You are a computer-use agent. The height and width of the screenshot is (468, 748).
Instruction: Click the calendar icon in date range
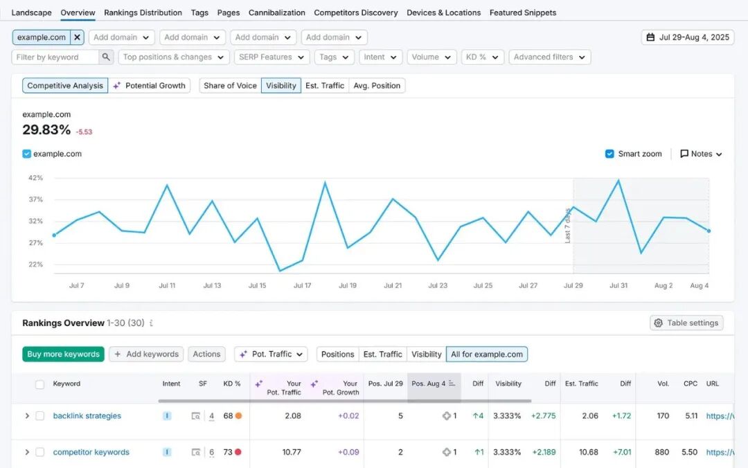point(650,37)
